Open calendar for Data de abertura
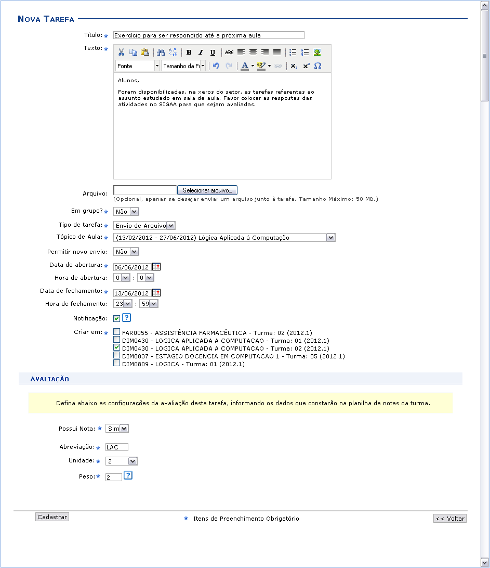This screenshot has width=490, height=568. coord(156,267)
